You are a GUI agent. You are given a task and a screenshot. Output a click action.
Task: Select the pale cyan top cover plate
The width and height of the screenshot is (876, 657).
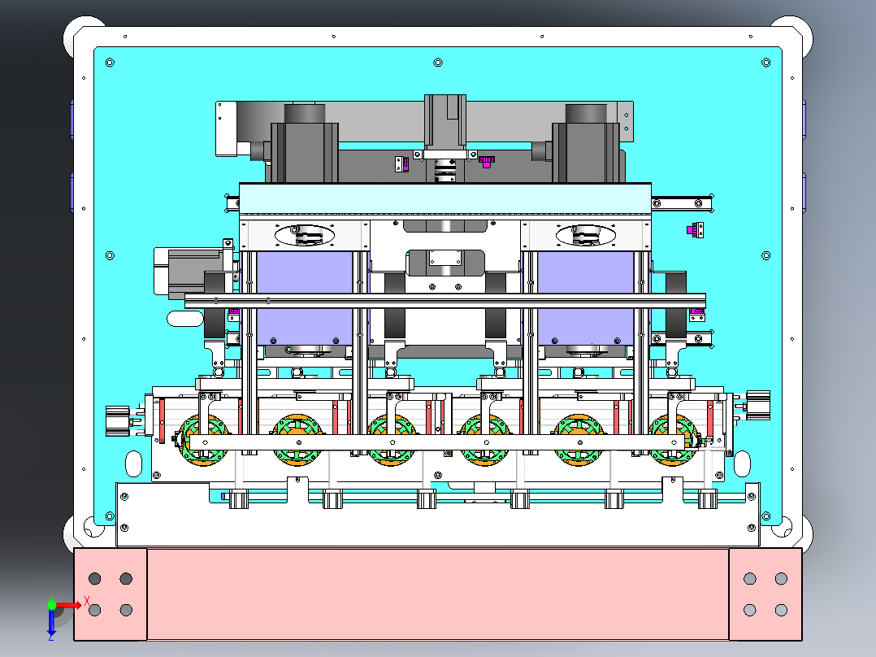click(445, 198)
